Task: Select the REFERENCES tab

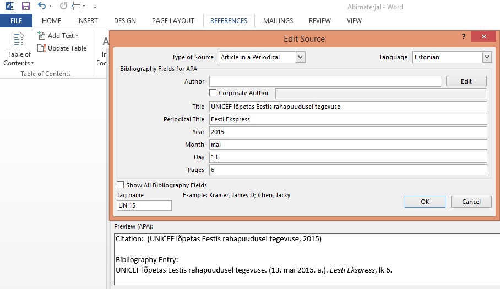Action: click(229, 21)
